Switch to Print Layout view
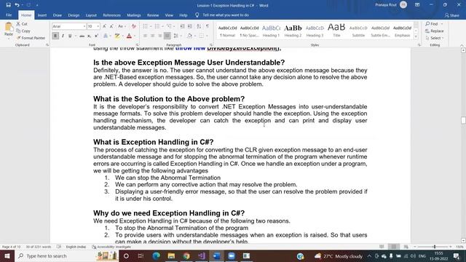 [394, 247]
